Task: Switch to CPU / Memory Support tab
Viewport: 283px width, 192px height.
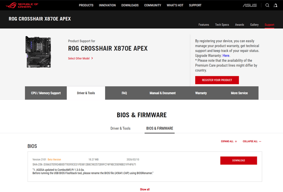Action: click(46, 93)
